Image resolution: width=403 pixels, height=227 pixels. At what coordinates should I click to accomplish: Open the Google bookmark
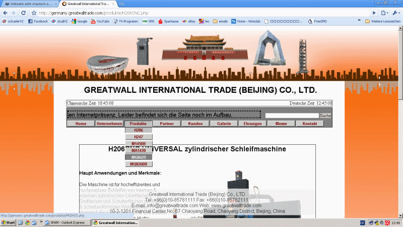(80, 21)
